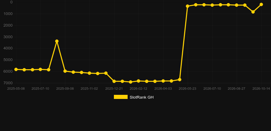
Task: Click the x-axis date 2025-09-08
Action: point(65,89)
